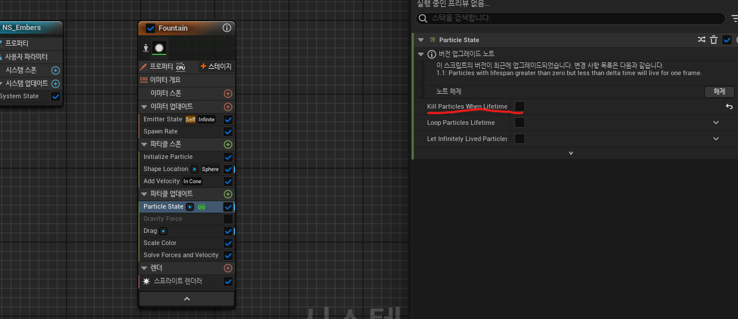Select 프로퍼티 in NS_Embers node
The image size is (738, 319).
tap(16, 43)
